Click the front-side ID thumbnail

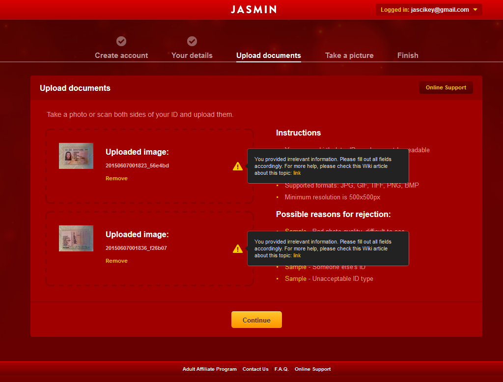(76, 156)
